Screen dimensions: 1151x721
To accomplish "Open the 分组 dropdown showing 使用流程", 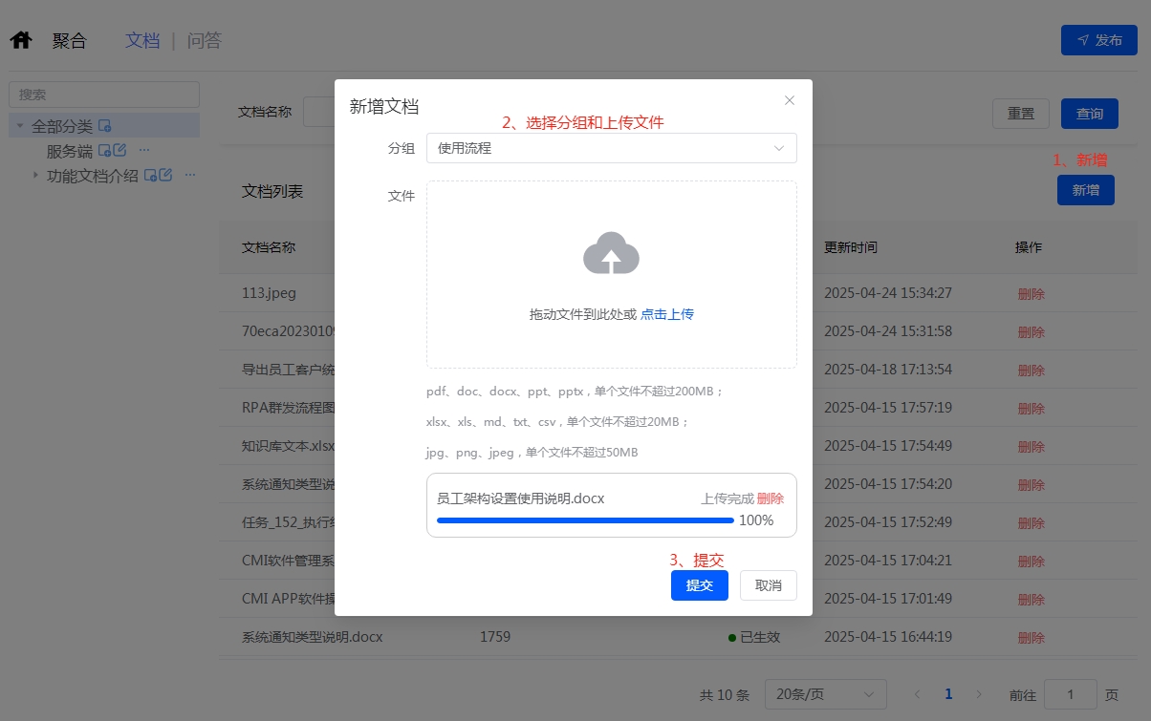I will coord(612,148).
